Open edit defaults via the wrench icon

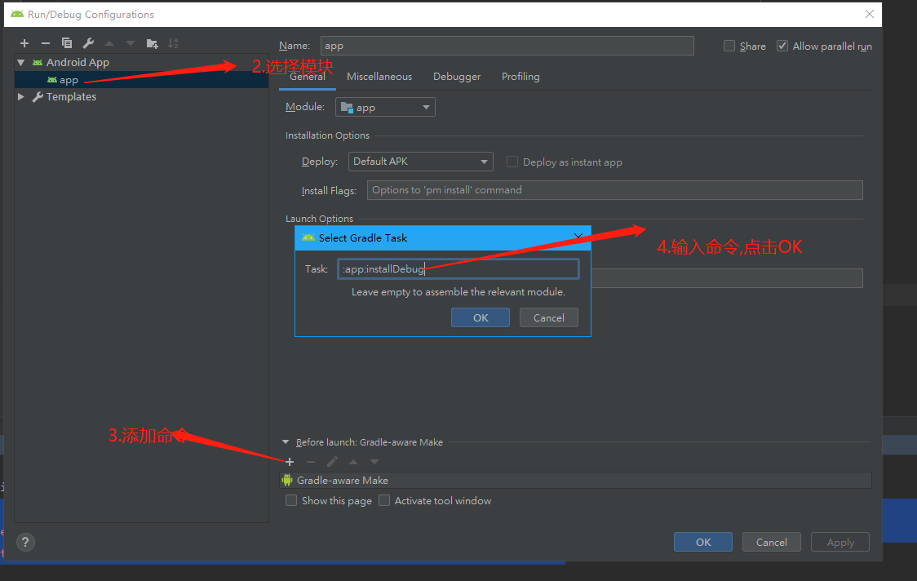[x=88, y=42]
